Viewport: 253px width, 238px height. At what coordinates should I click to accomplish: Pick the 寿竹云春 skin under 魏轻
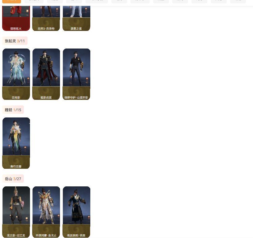16,143
